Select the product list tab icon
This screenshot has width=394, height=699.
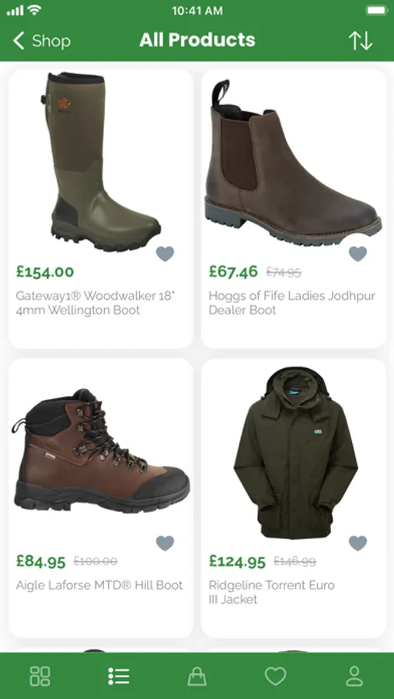point(119,676)
